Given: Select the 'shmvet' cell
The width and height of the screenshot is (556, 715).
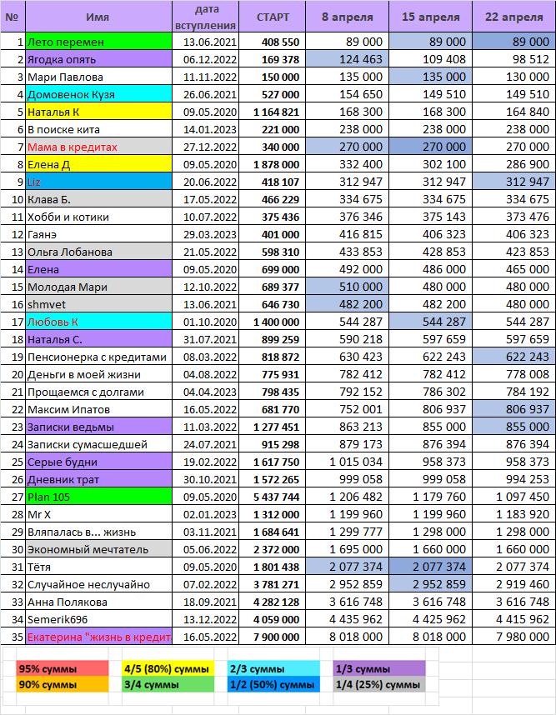Looking at the screenshot, I should (98, 304).
